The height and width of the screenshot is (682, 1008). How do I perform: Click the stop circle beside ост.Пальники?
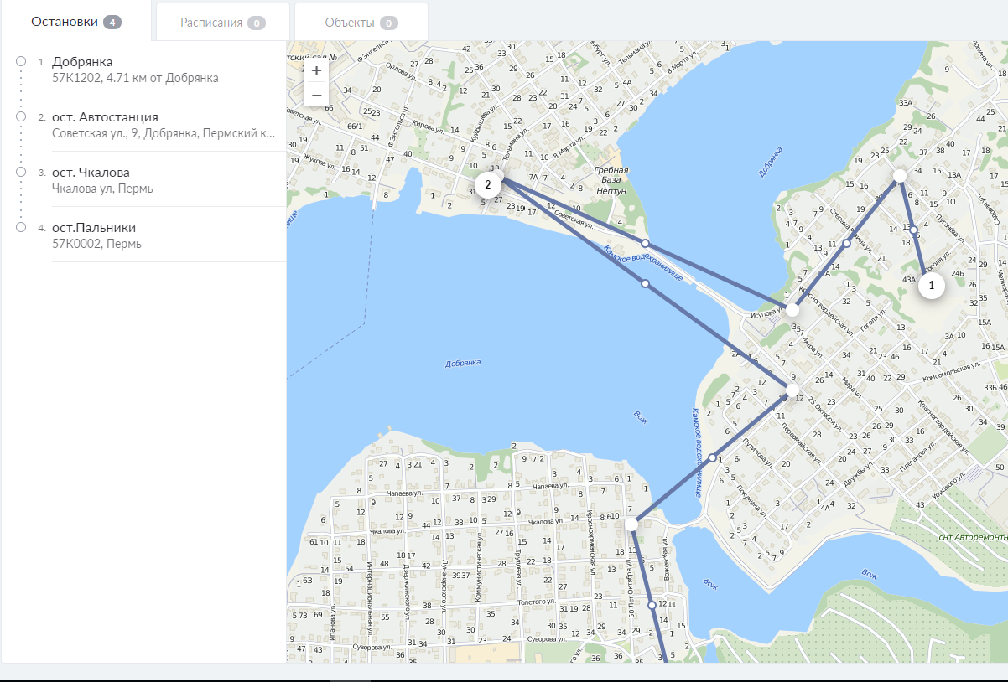point(21,227)
